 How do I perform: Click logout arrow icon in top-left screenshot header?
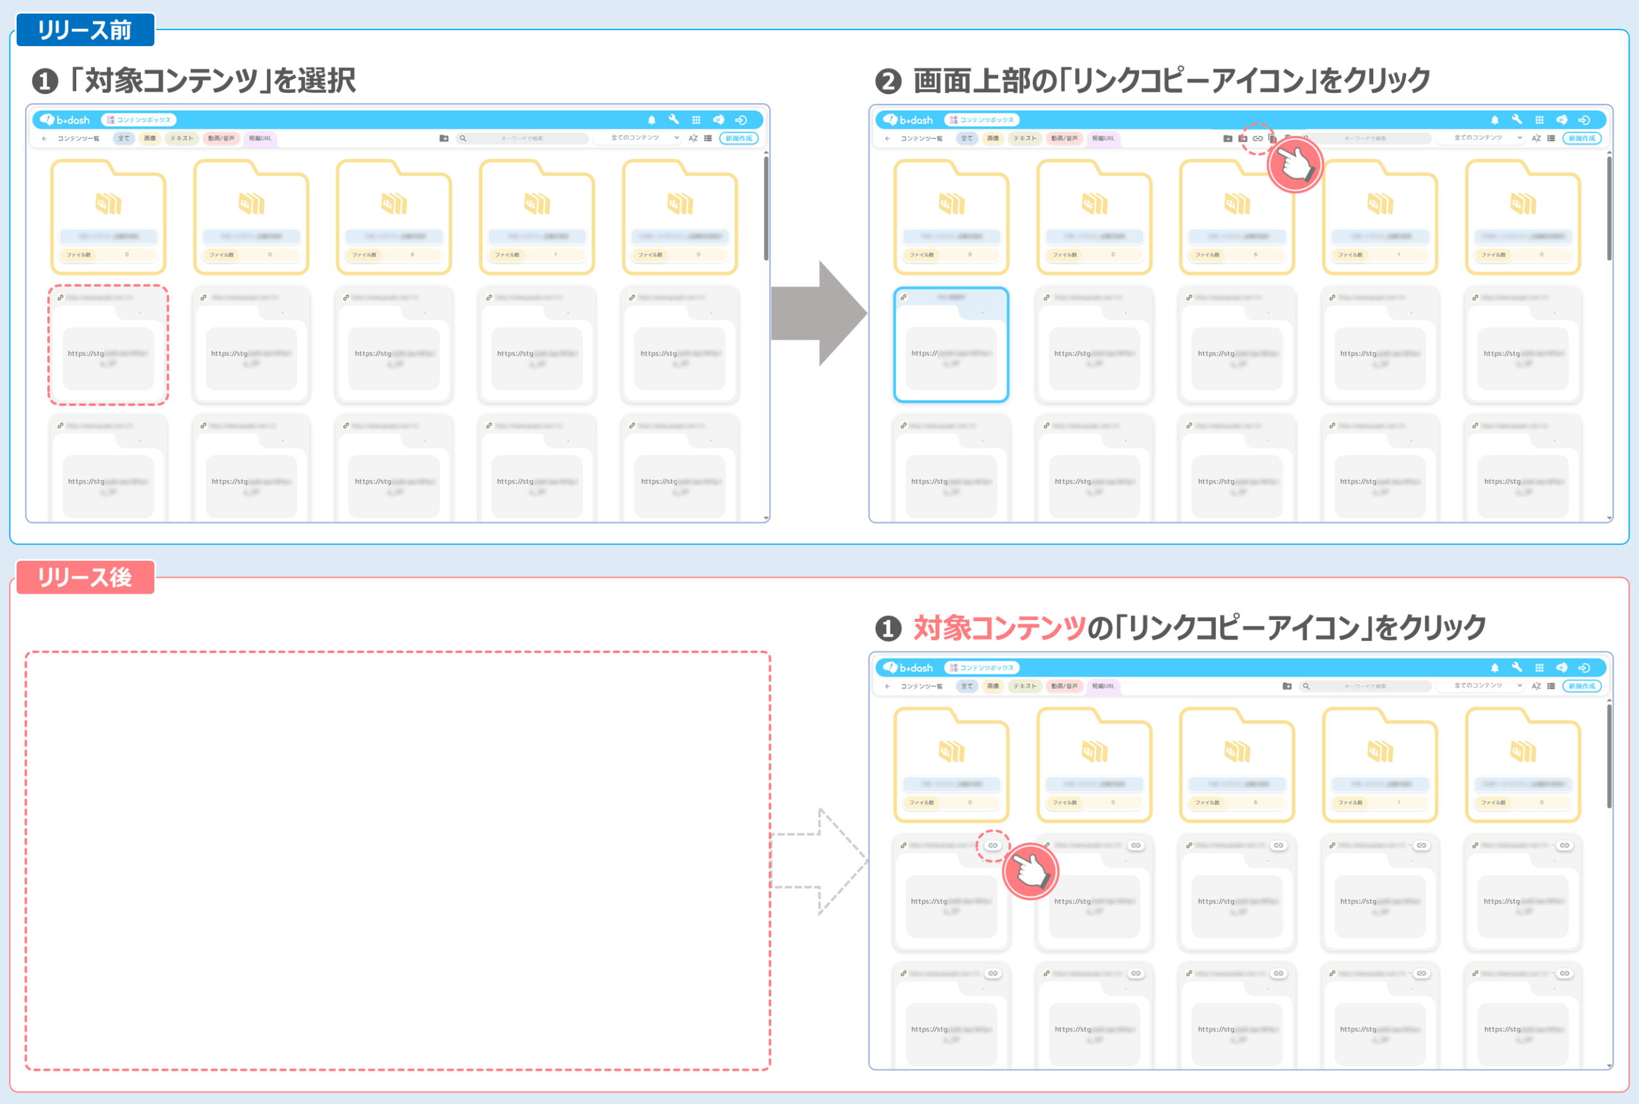740,120
